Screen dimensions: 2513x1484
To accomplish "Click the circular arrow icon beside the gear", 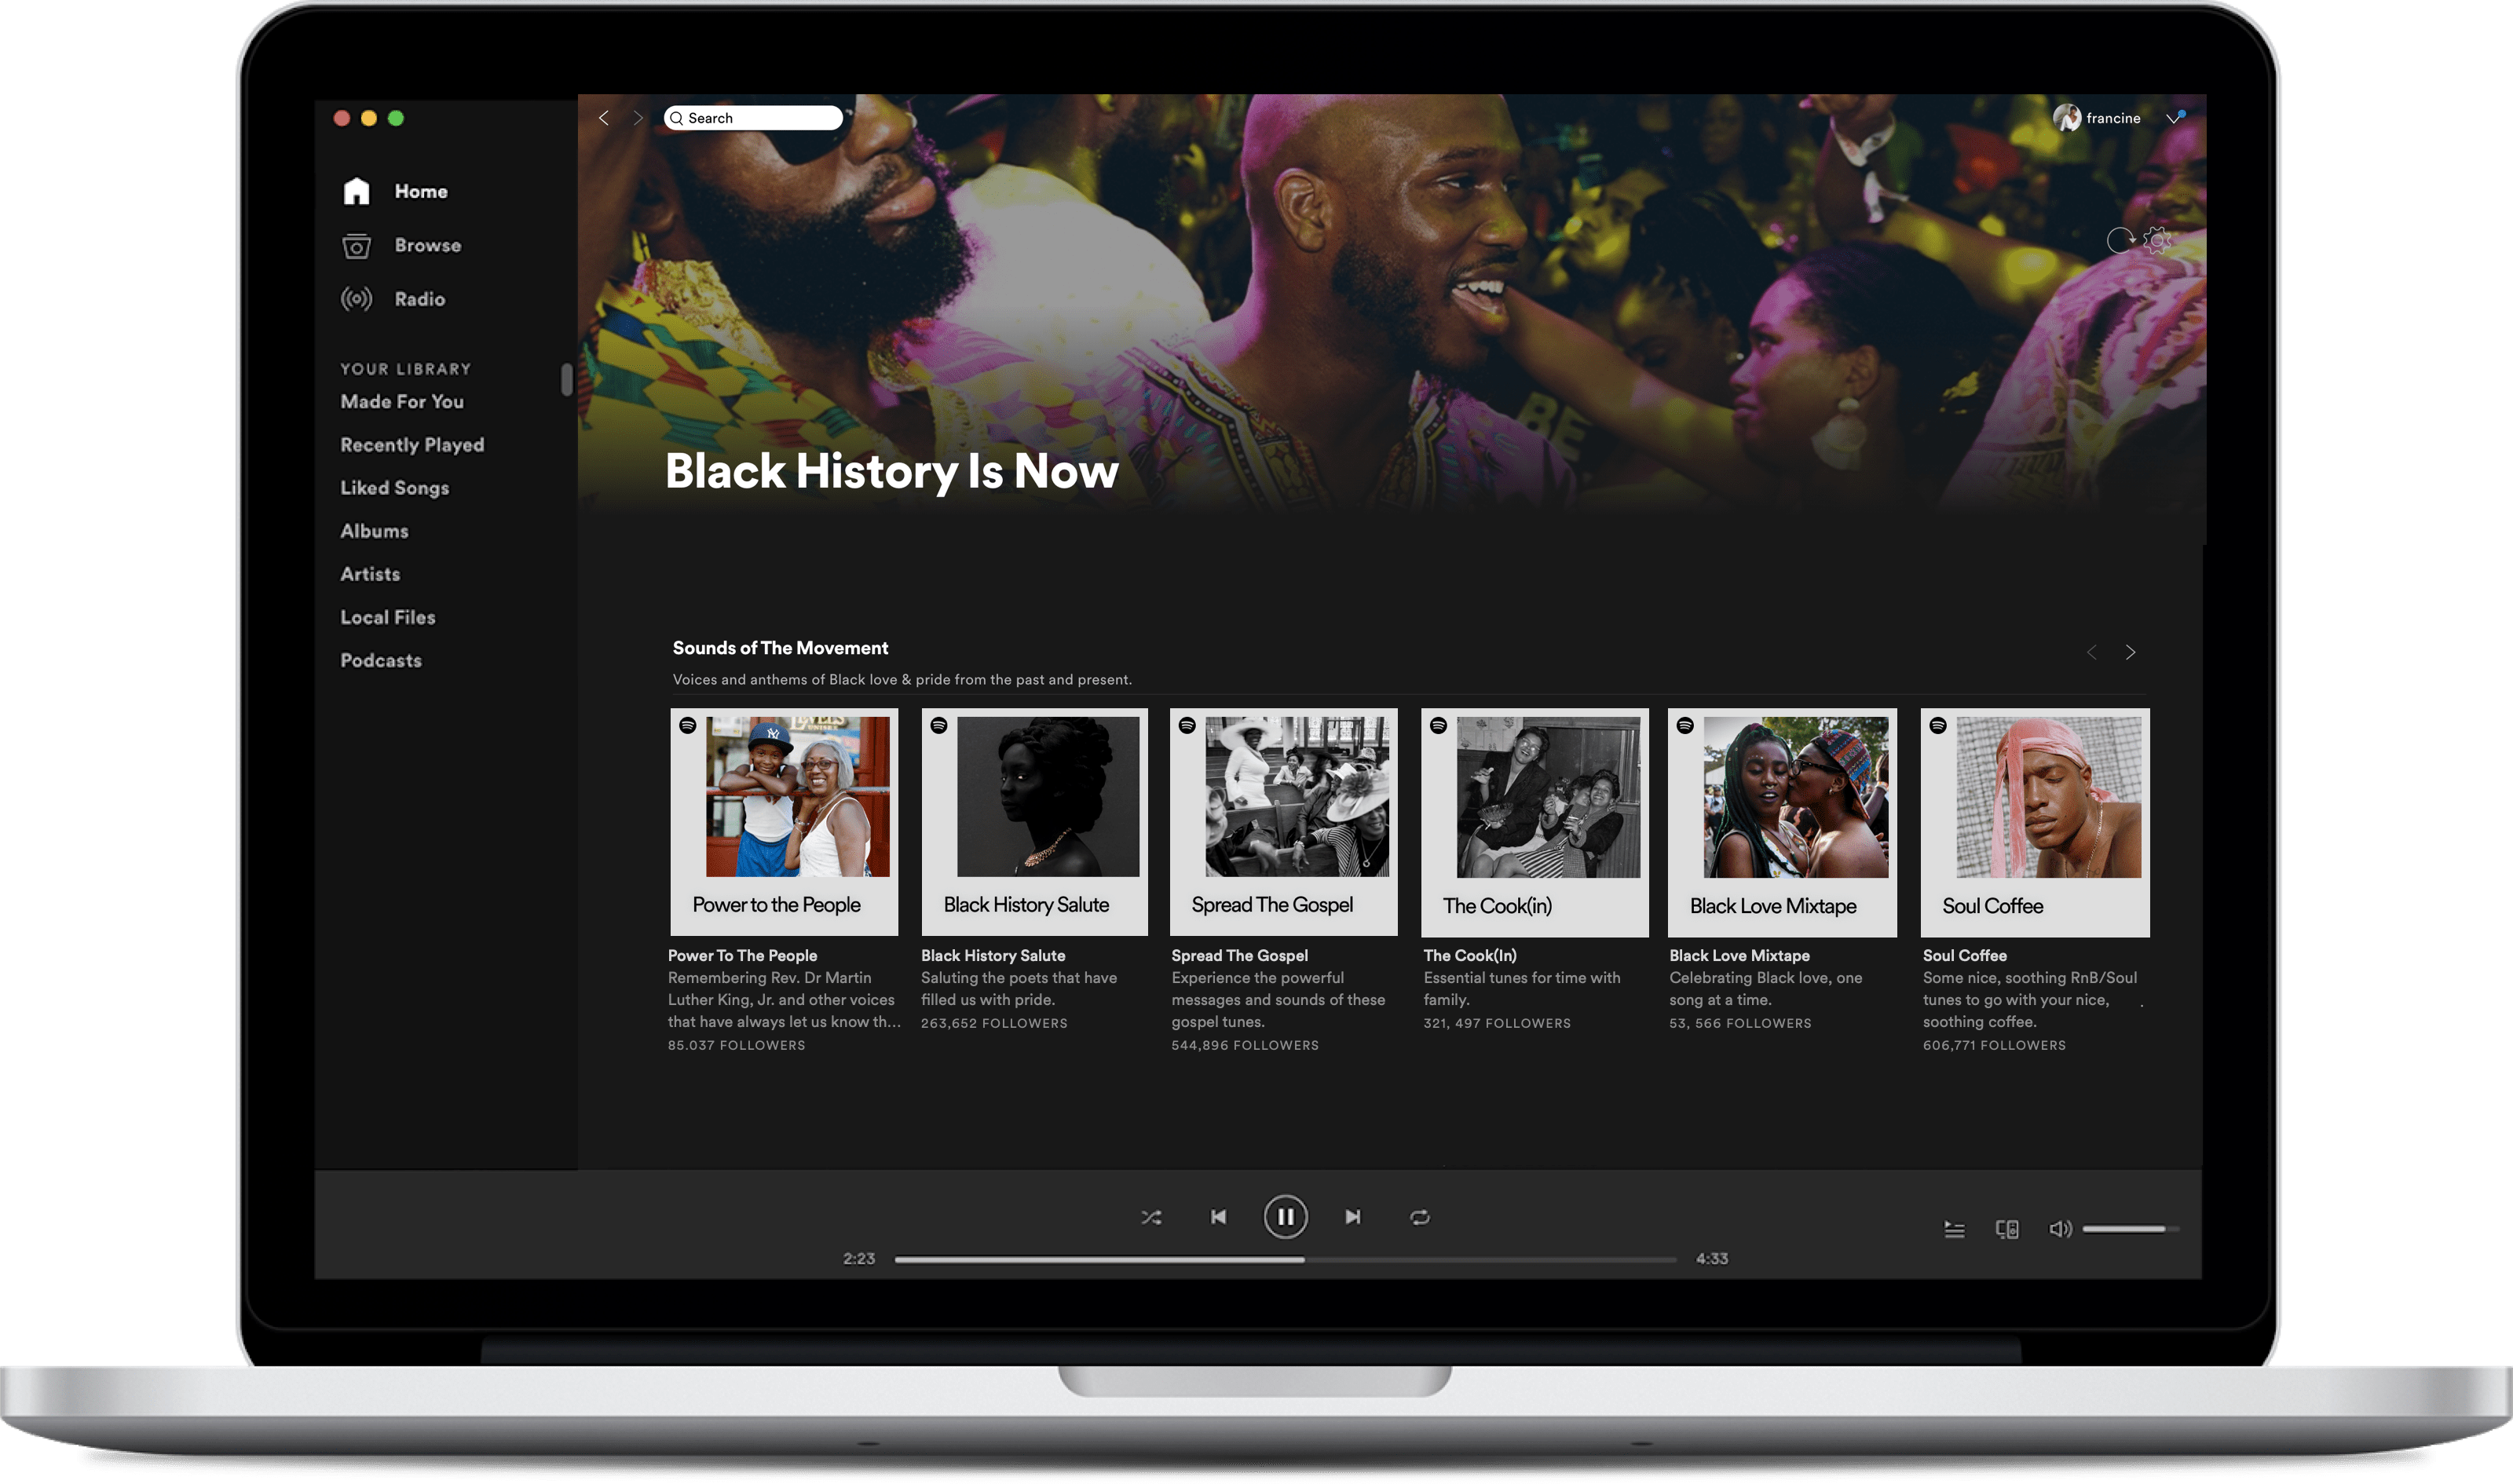I will (x=2120, y=241).
